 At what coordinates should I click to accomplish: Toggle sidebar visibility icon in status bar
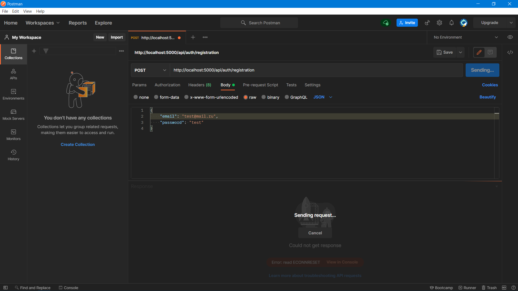pos(5,288)
